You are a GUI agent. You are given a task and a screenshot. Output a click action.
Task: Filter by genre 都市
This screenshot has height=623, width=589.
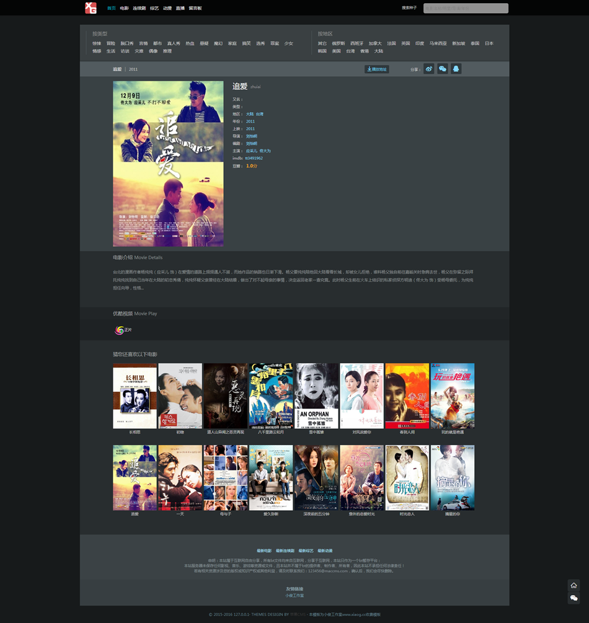(x=157, y=44)
